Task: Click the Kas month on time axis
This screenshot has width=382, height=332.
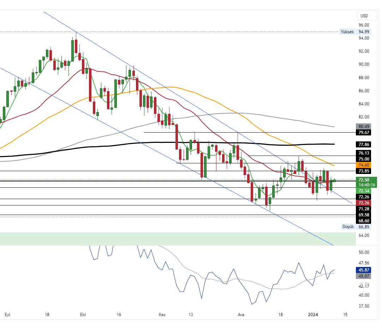Action: [x=162, y=314]
